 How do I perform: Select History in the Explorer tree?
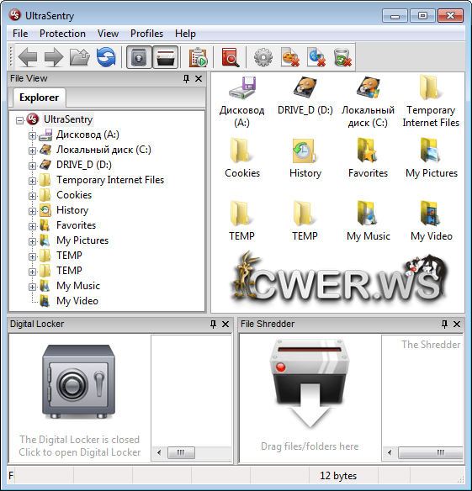point(72,210)
